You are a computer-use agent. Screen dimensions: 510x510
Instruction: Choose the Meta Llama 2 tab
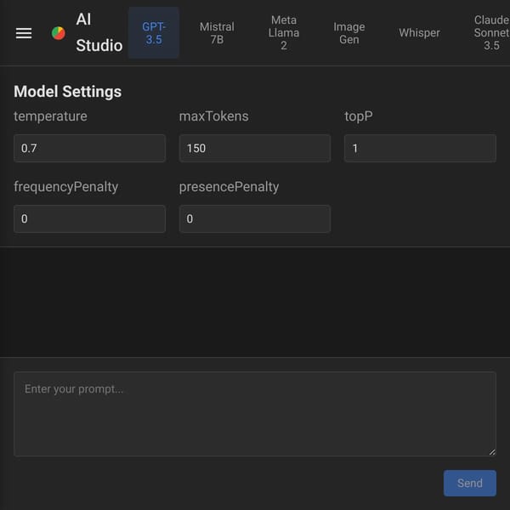click(x=284, y=33)
